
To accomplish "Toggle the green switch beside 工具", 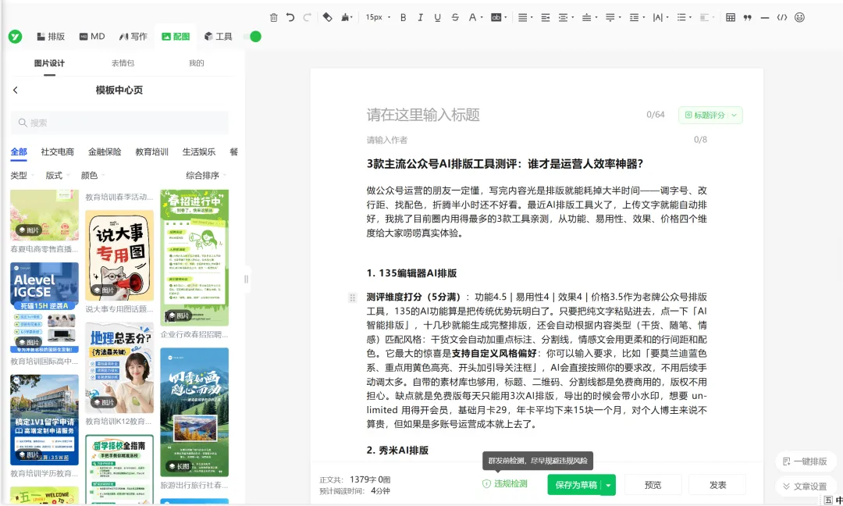I will (251, 37).
